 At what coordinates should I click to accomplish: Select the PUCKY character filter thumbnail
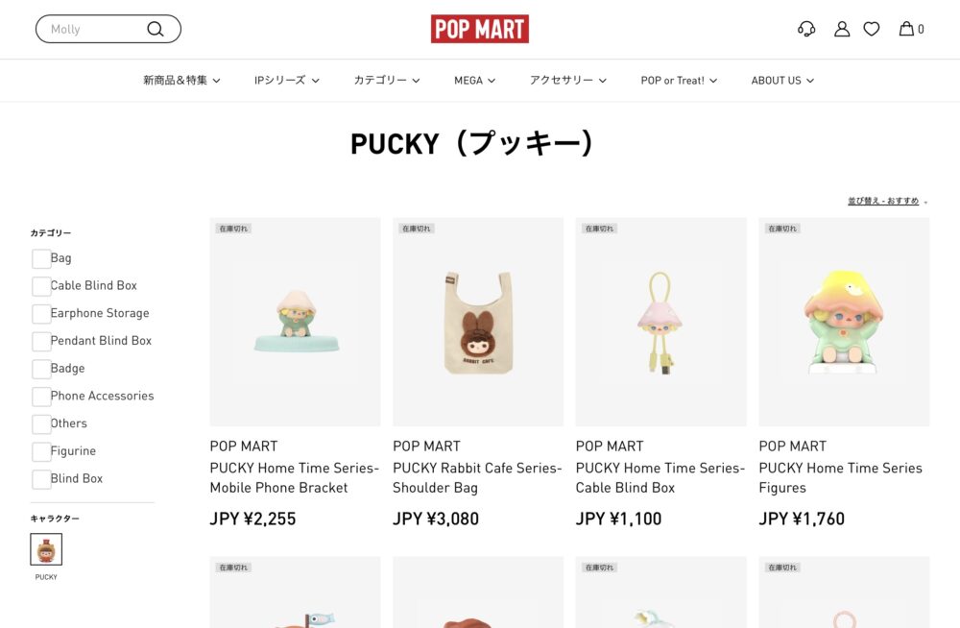46,549
